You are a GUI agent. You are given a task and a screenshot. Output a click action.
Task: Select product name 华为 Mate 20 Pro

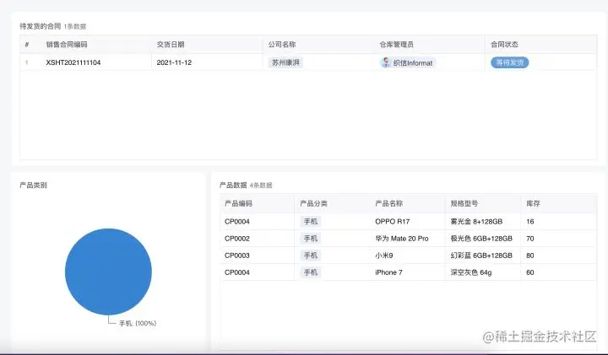pos(402,239)
